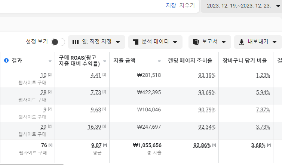Click the 지출 금액 header text
The height and width of the screenshot is (165, 282).
124,61
